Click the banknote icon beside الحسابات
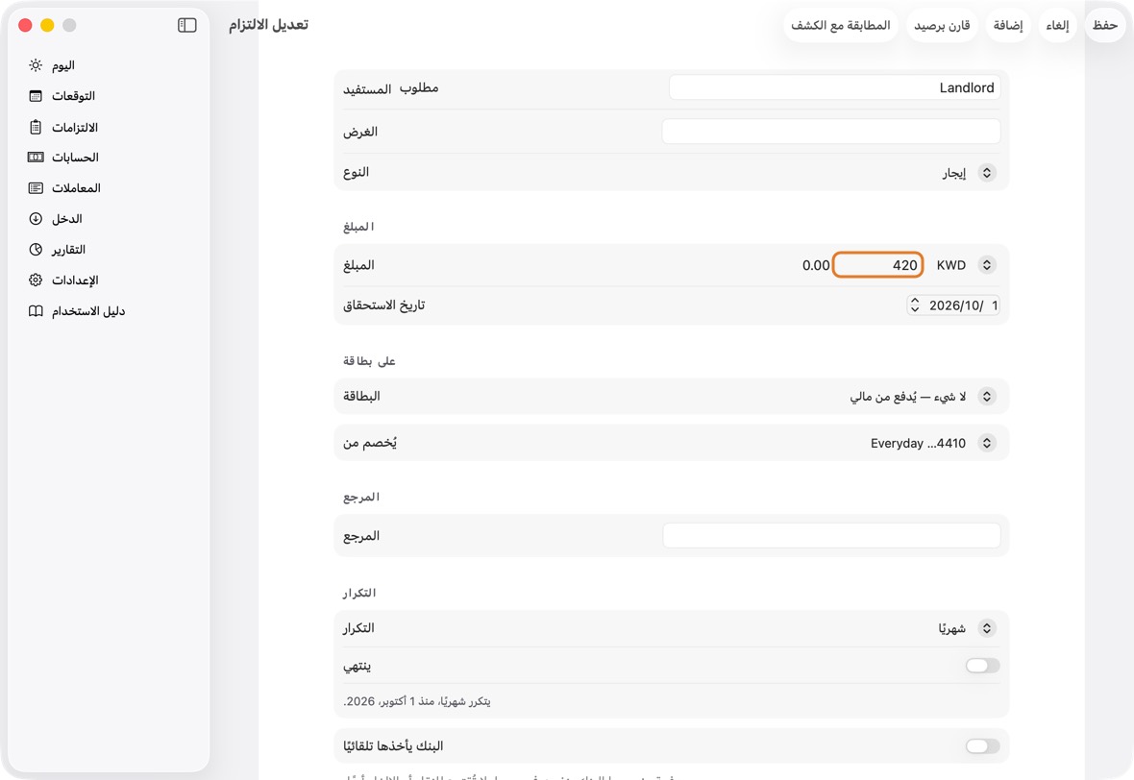The width and height of the screenshot is (1134, 780). tap(36, 157)
